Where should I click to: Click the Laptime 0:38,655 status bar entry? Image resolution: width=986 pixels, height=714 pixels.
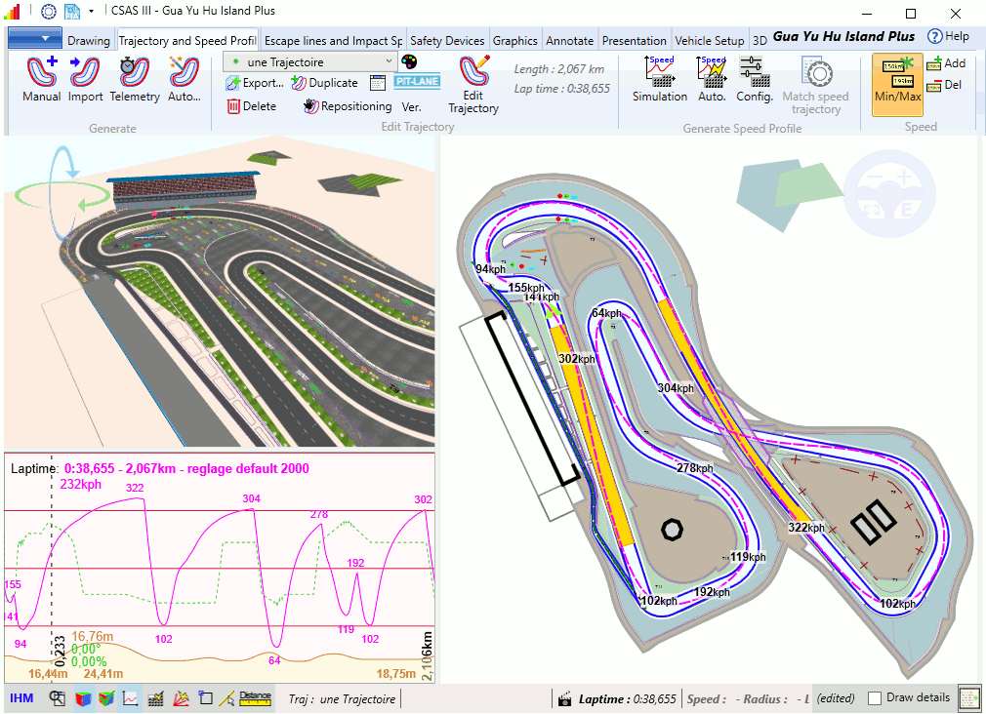click(x=627, y=699)
